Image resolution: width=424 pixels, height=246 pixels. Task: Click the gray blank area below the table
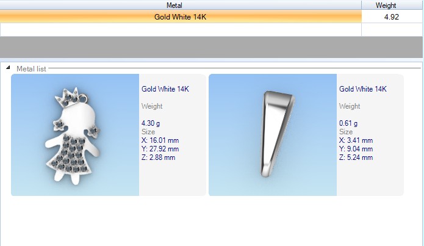(x=212, y=47)
